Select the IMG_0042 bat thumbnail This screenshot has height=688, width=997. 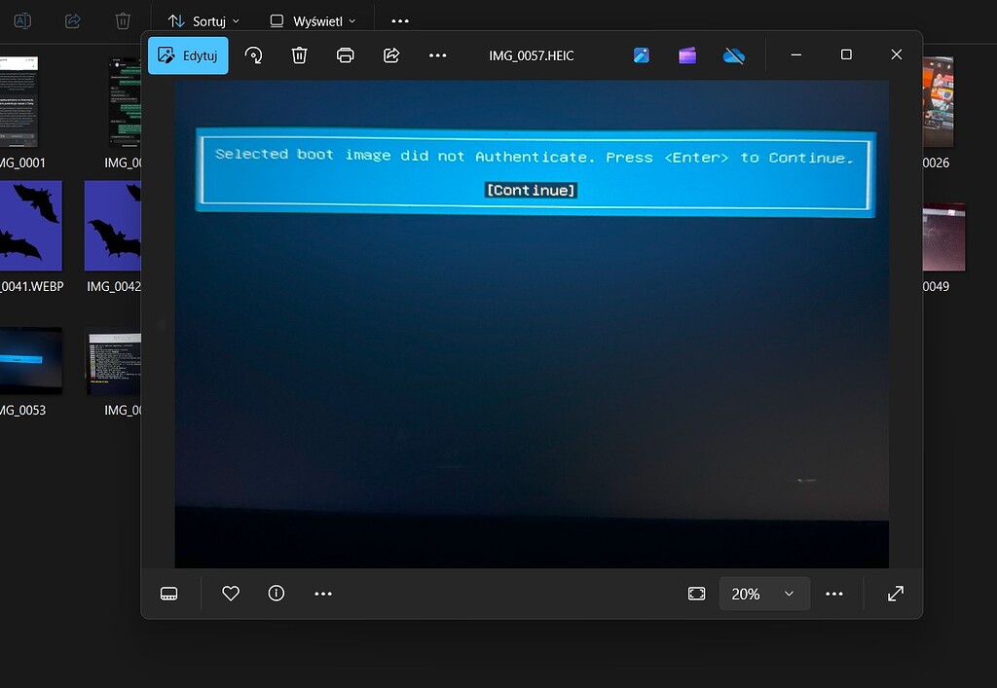click(112, 225)
